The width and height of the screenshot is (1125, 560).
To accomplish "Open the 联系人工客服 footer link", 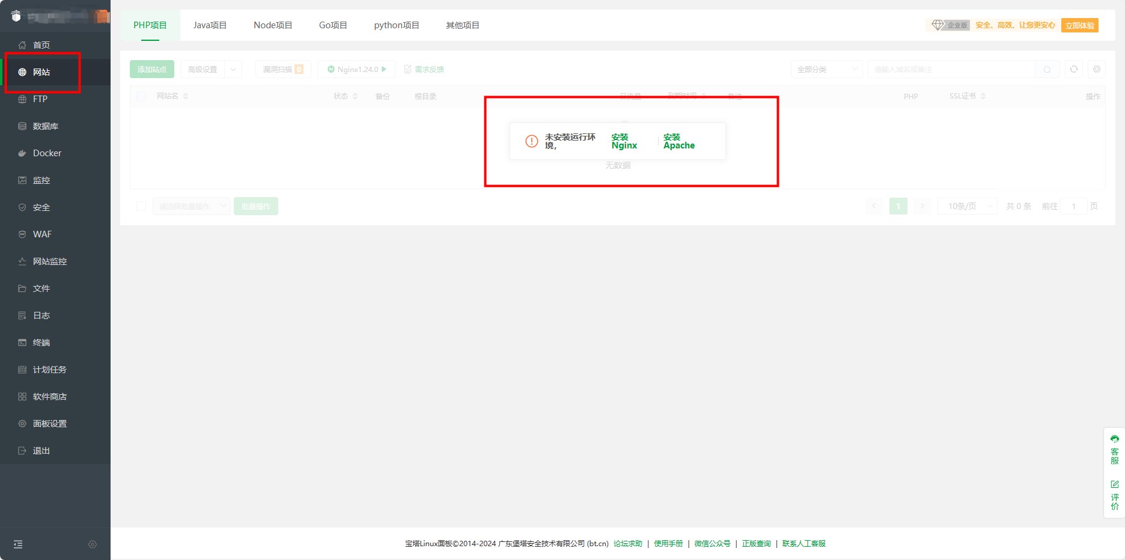I will pyautogui.click(x=804, y=544).
